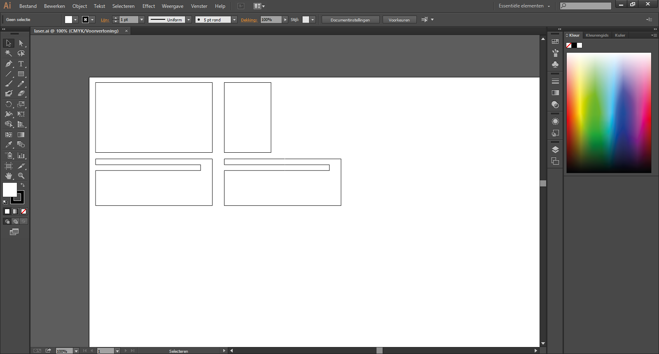The height and width of the screenshot is (354, 659).
Task: Open the 5 pt rond brush dropdown
Action: (234, 20)
